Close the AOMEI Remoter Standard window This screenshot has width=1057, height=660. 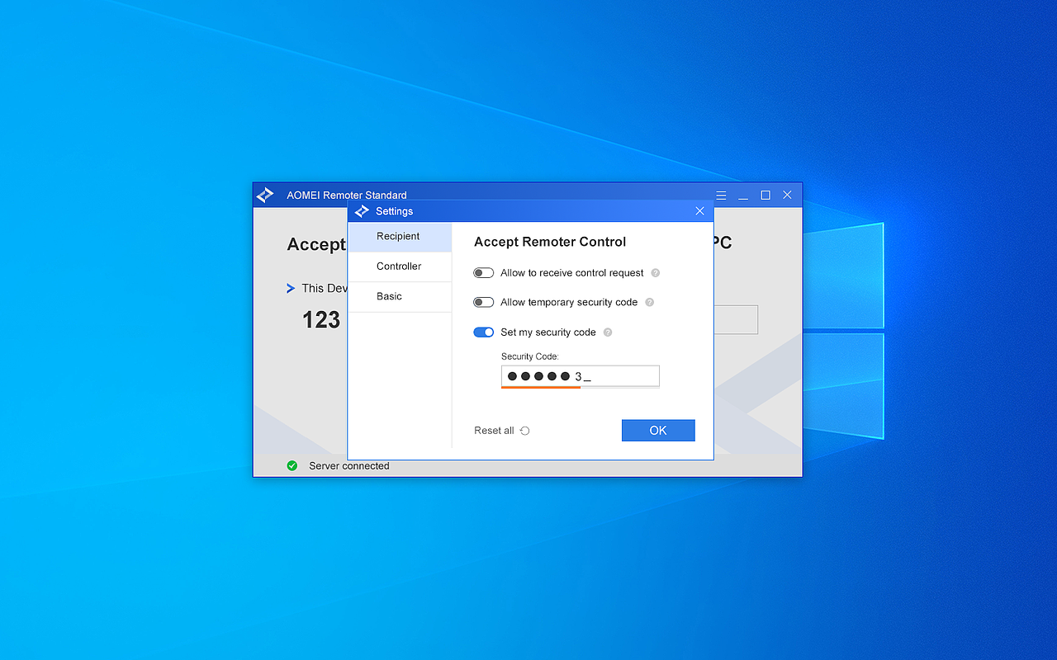point(787,196)
